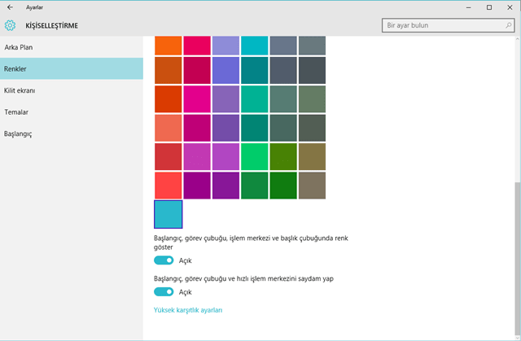
Task: Toggle the transparency (saydam yap) switch
Action: [164, 292]
